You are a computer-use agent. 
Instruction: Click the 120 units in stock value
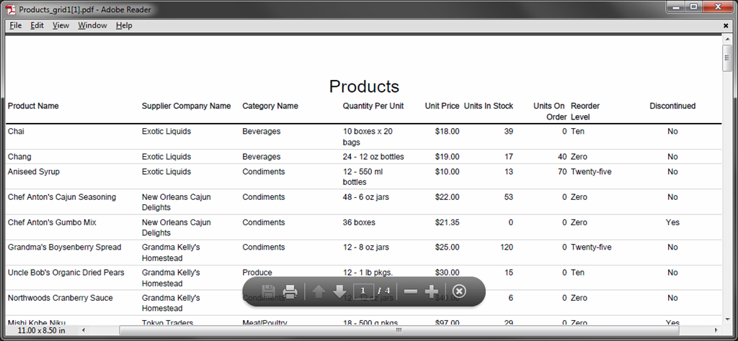(507, 247)
